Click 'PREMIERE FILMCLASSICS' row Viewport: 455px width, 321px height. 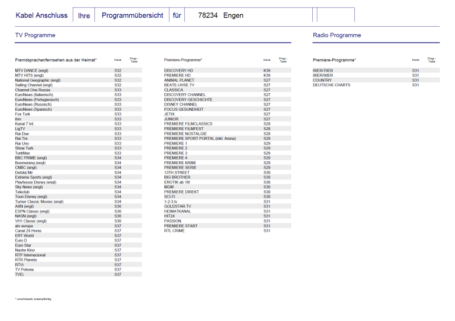point(227,124)
